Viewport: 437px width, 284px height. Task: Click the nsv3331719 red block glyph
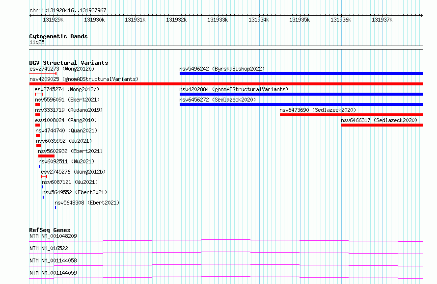(38, 115)
